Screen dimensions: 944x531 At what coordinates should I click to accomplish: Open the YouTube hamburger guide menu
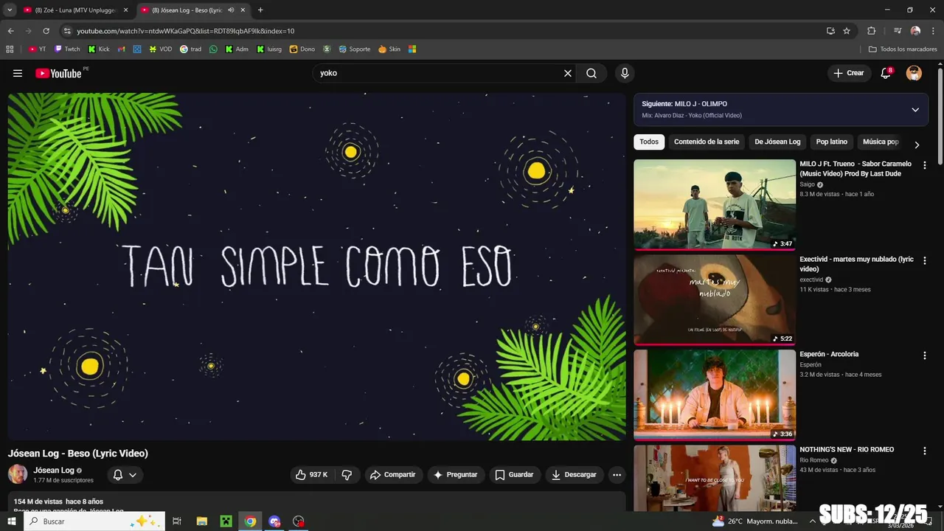tap(18, 73)
